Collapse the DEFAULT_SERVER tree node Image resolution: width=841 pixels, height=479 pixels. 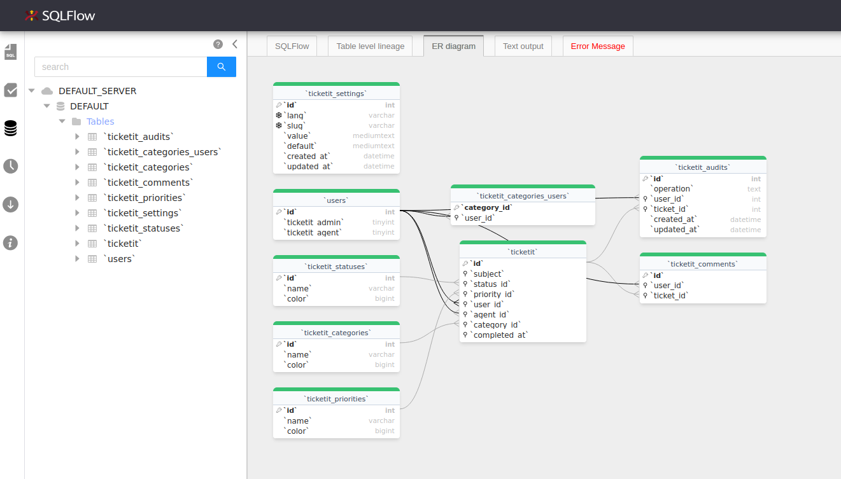pyautogui.click(x=32, y=91)
